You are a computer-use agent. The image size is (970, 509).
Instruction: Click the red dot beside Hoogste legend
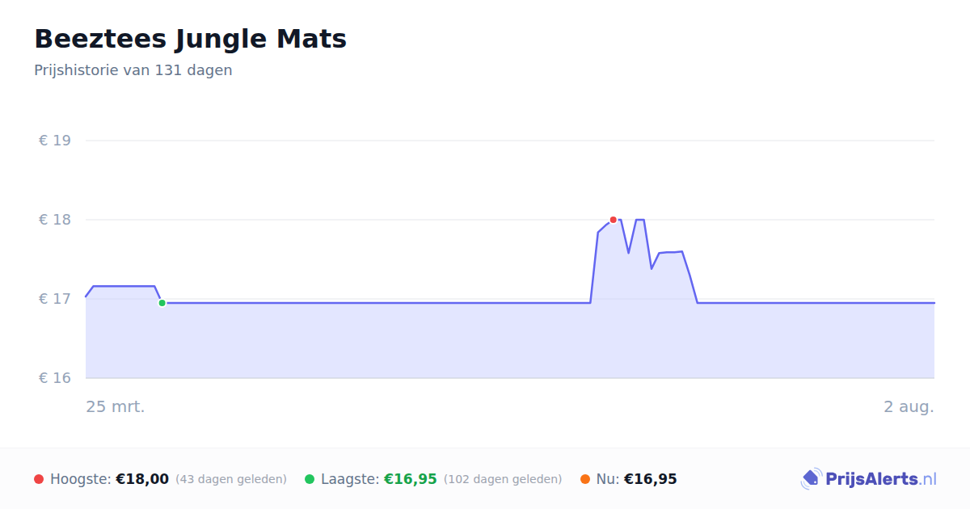click(39, 479)
